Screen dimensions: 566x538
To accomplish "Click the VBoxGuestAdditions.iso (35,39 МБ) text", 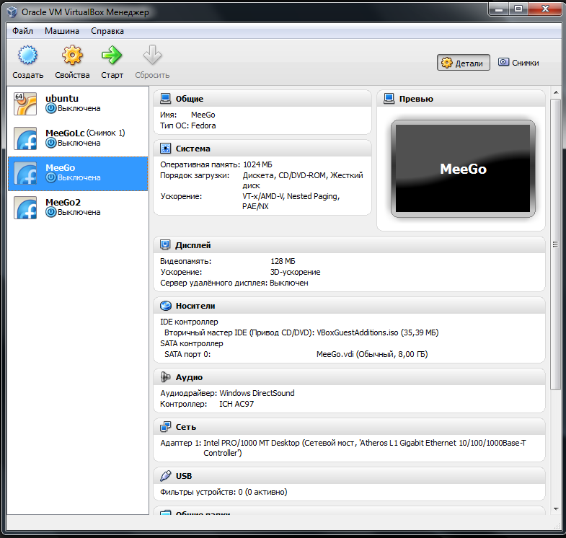I will [378, 332].
